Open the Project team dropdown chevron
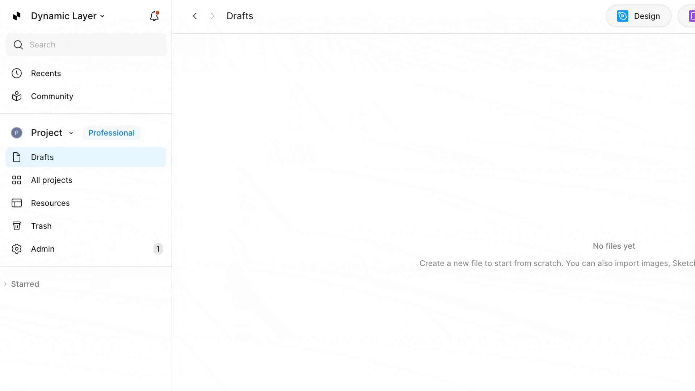Image resolution: width=695 pixels, height=391 pixels. (x=71, y=133)
